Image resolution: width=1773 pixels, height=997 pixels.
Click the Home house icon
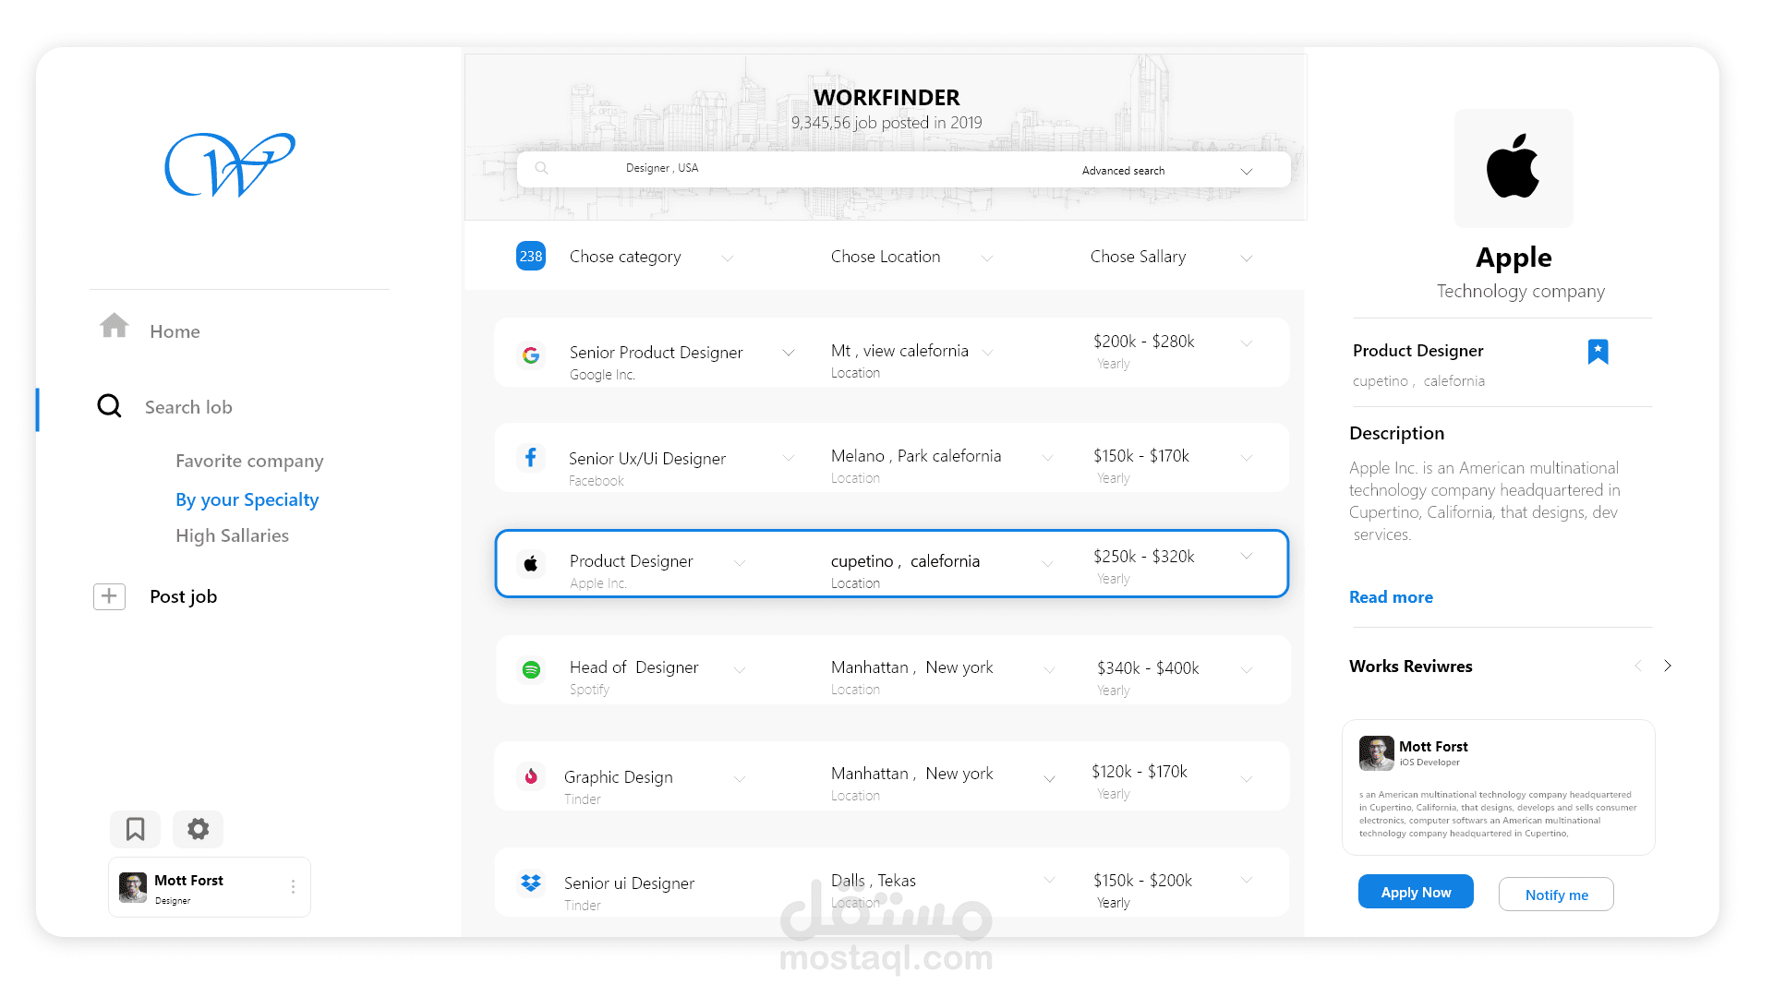(x=115, y=326)
